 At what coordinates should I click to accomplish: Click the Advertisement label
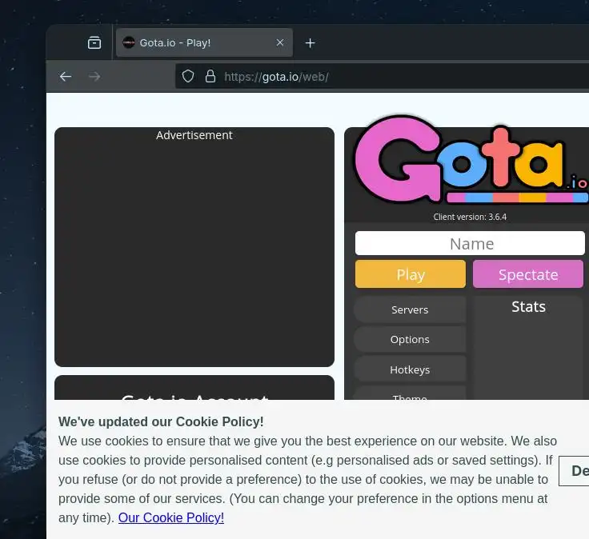pyautogui.click(x=194, y=135)
